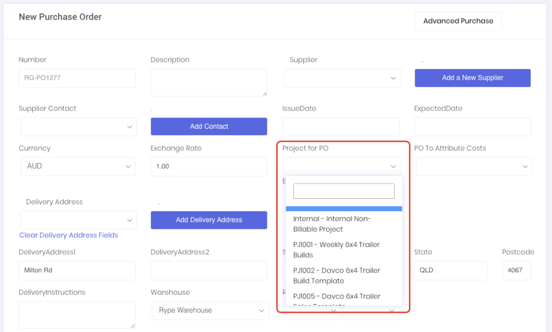
Task: Open the Supplier dropdown
Action: (x=342, y=78)
